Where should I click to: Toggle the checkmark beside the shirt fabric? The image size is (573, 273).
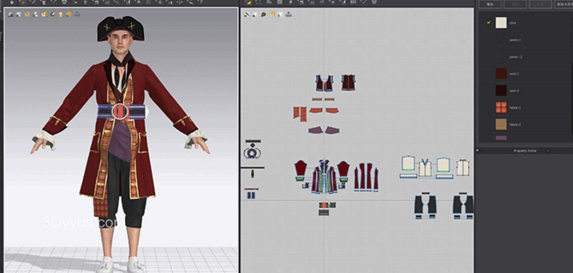click(x=488, y=23)
